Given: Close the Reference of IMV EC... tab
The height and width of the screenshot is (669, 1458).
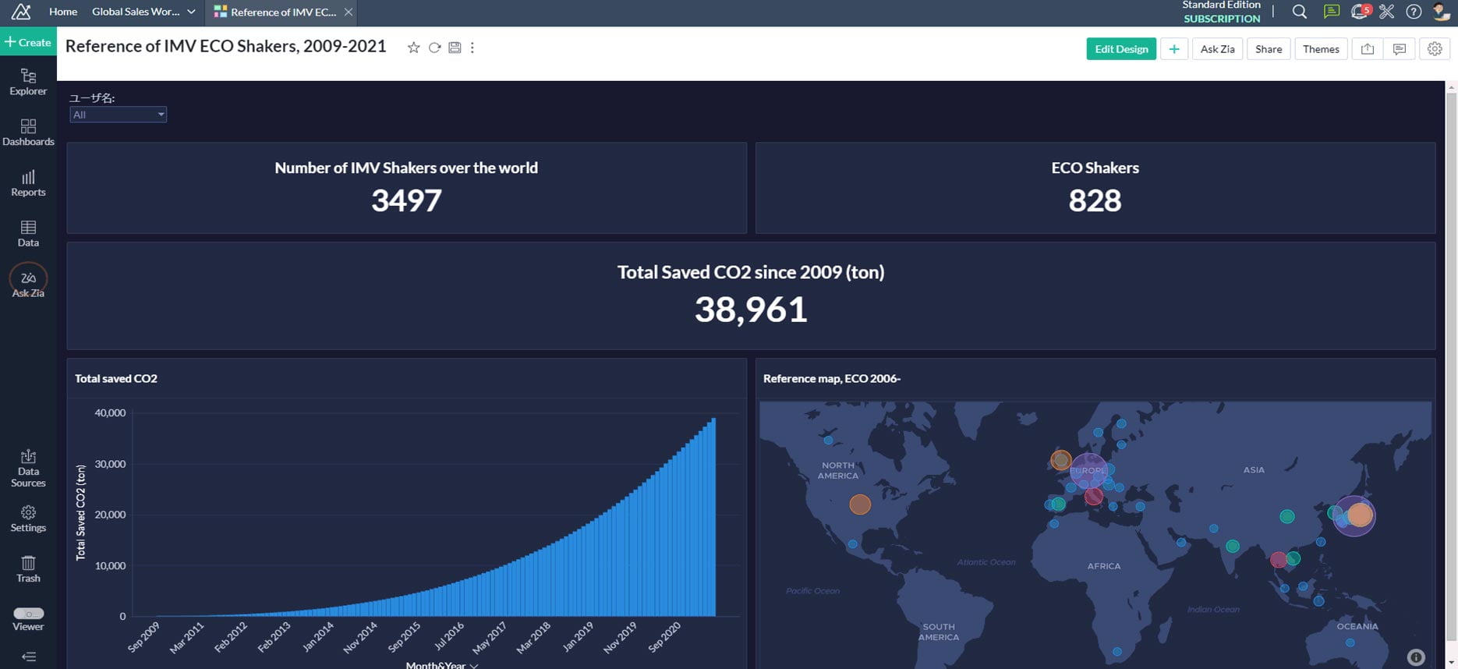Looking at the screenshot, I should pos(349,12).
